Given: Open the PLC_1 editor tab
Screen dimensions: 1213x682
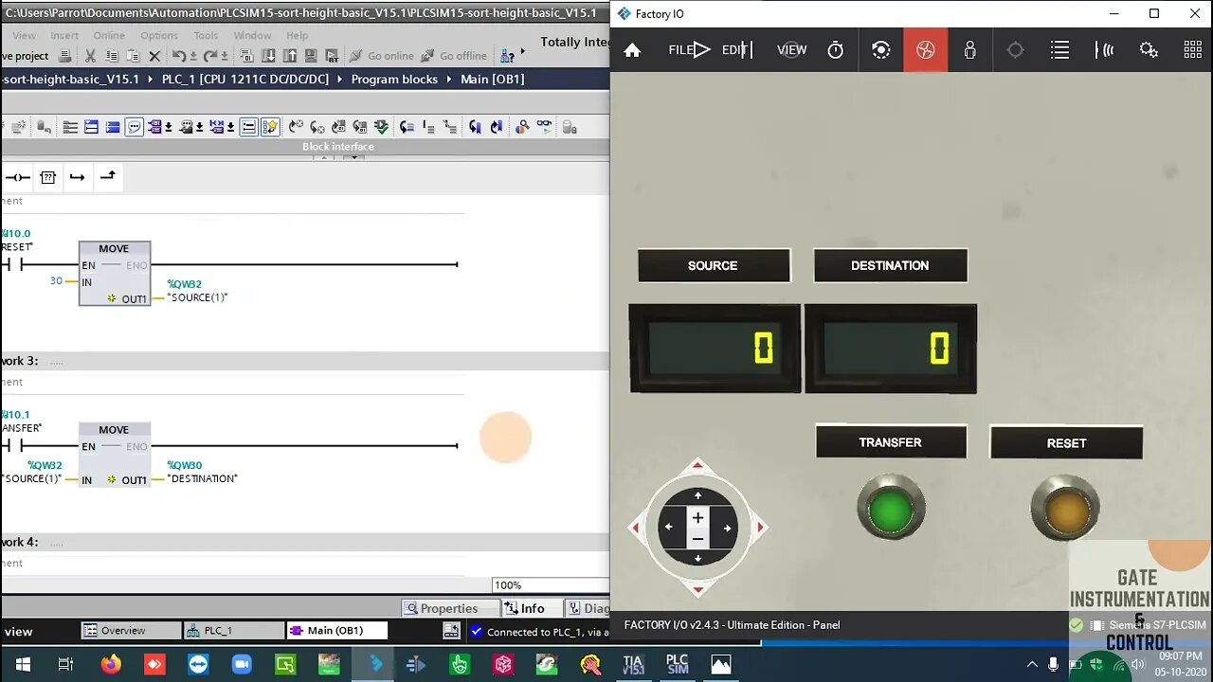Looking at the screenshot, I should click(x=234, y=630).
